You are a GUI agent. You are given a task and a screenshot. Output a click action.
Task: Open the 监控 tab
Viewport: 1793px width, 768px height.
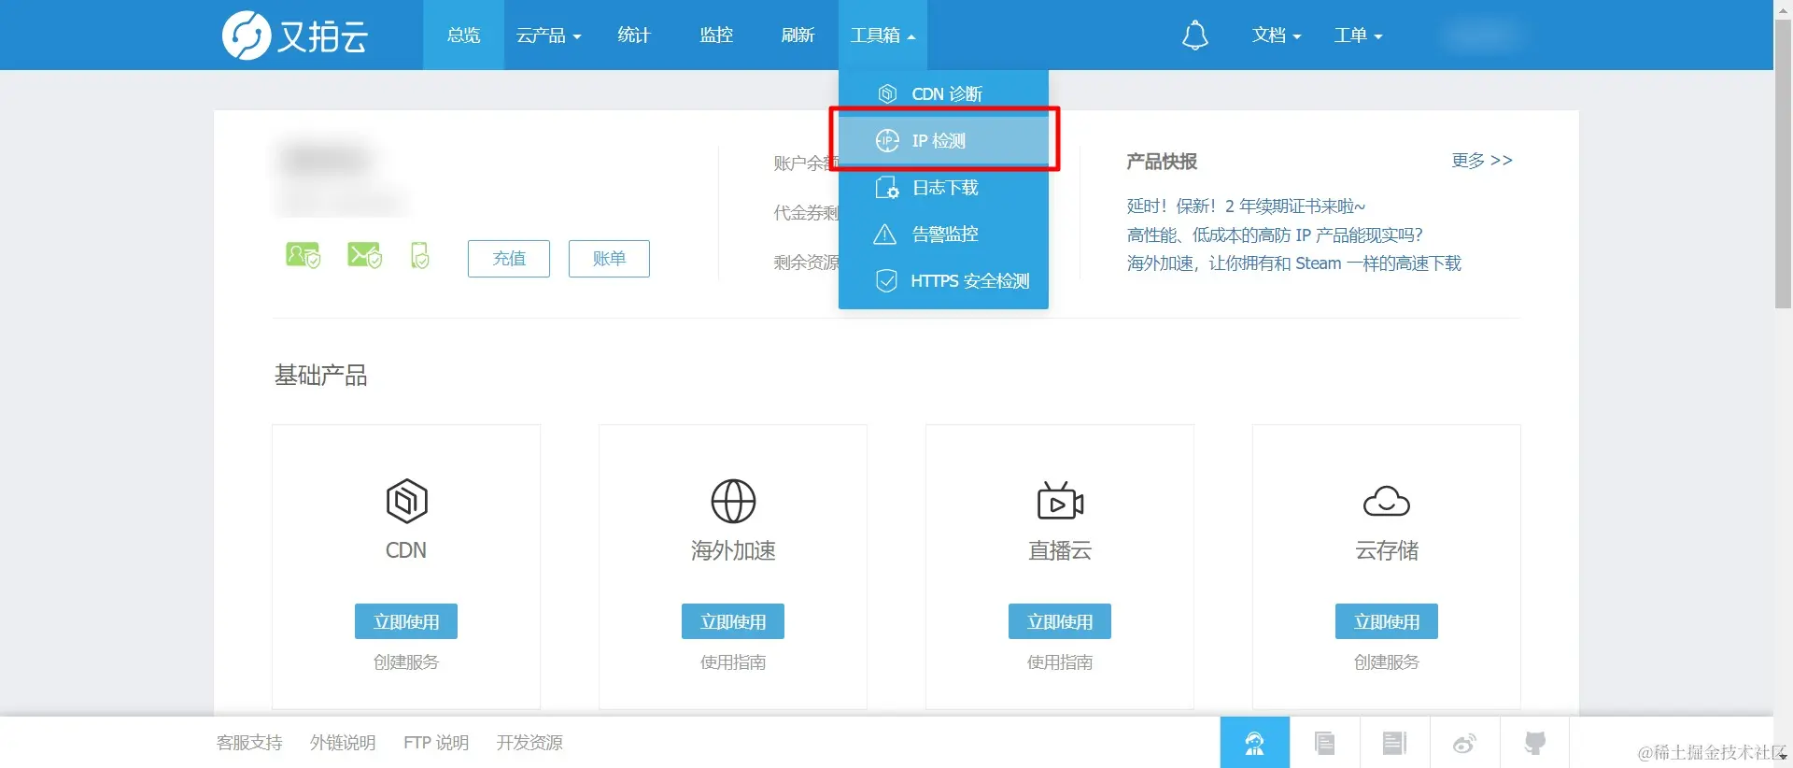click(716, 36)
